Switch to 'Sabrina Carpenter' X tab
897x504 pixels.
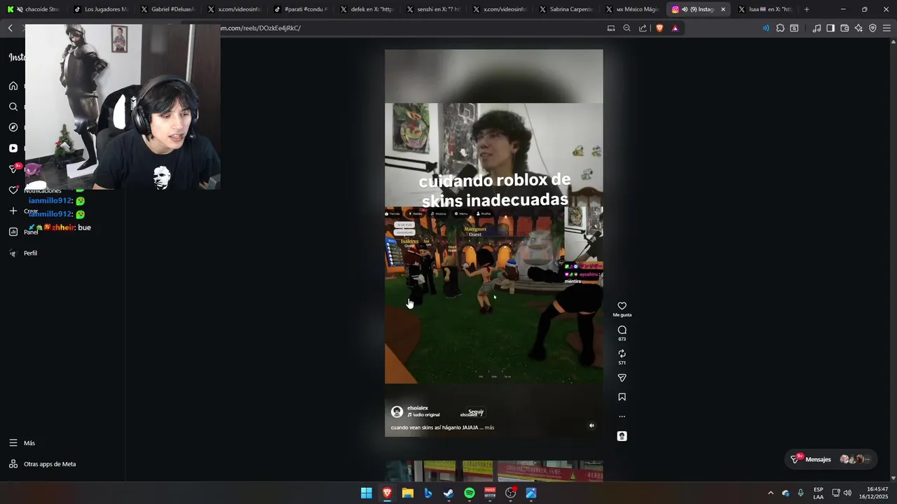[x=566, y=9]
